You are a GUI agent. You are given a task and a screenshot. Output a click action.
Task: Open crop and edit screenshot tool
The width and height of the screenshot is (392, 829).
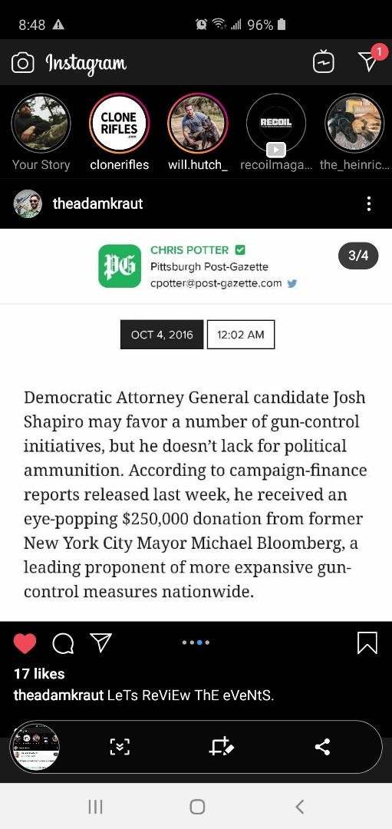click(x=221, y=747)
